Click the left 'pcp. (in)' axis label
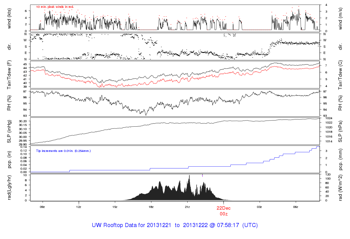 (x=9, y=159)
